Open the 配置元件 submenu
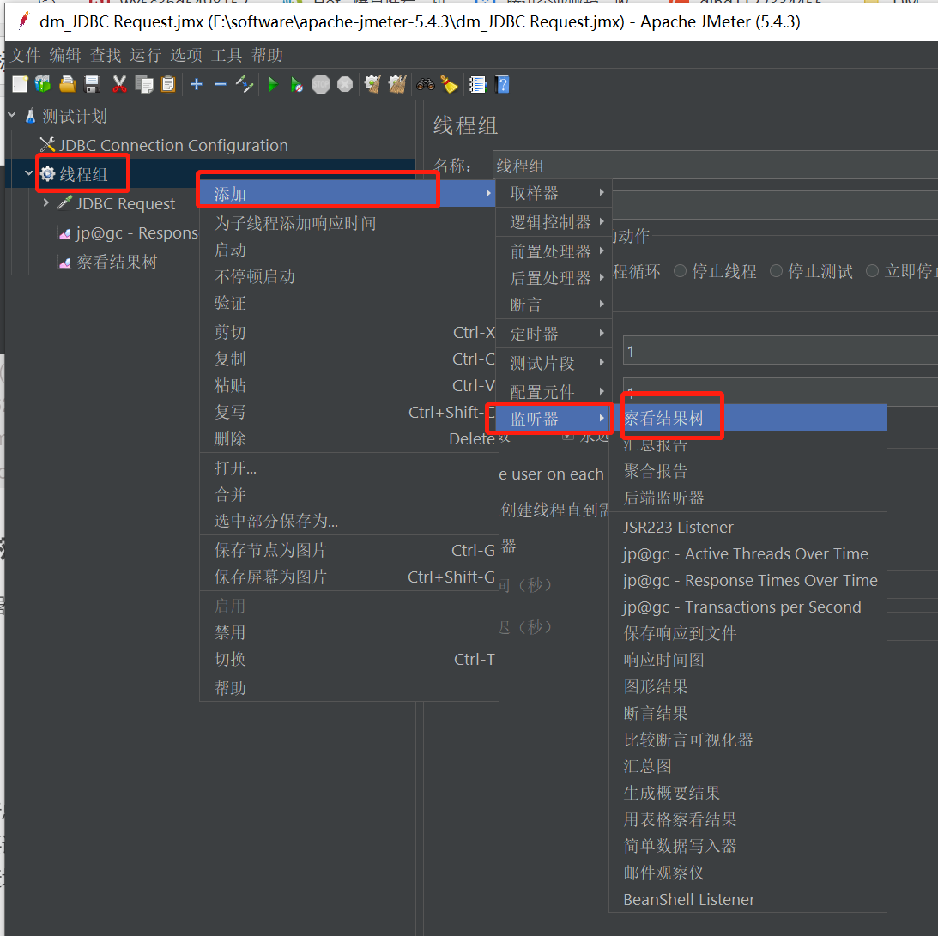938x936 pixels. [x=554, y=392]
